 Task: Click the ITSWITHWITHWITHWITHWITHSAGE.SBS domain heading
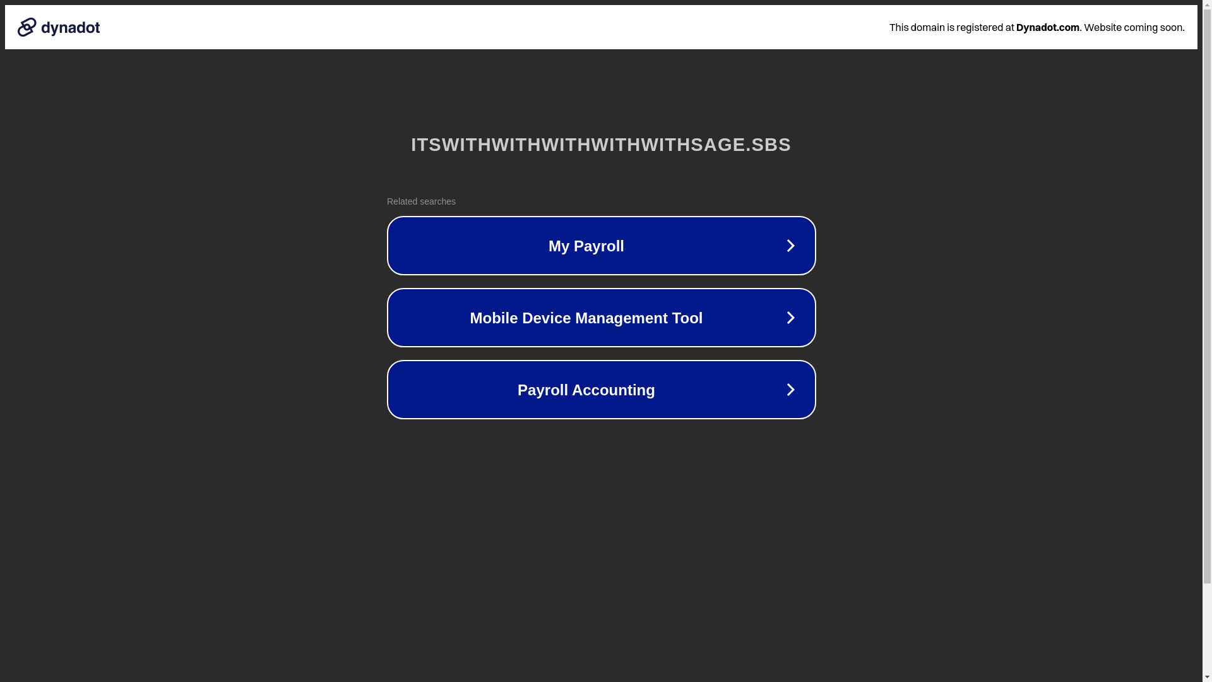(x=601, y=145)
